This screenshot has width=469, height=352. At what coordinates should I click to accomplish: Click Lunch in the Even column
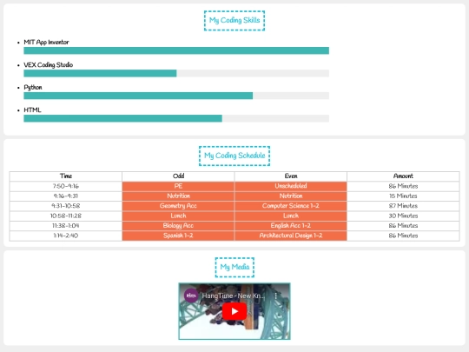291,216
